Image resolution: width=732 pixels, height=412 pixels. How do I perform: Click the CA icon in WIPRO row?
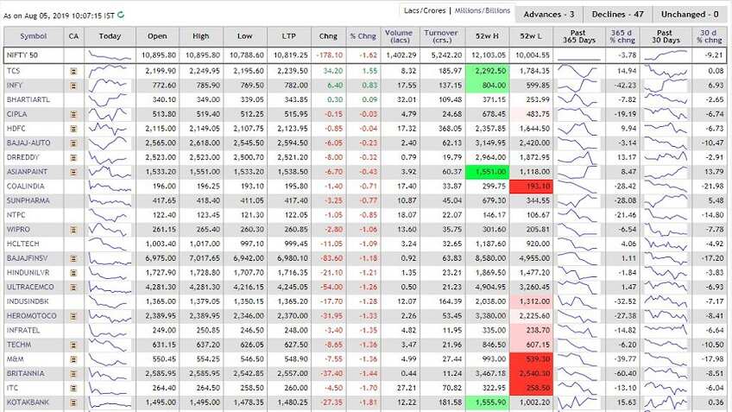73,230
